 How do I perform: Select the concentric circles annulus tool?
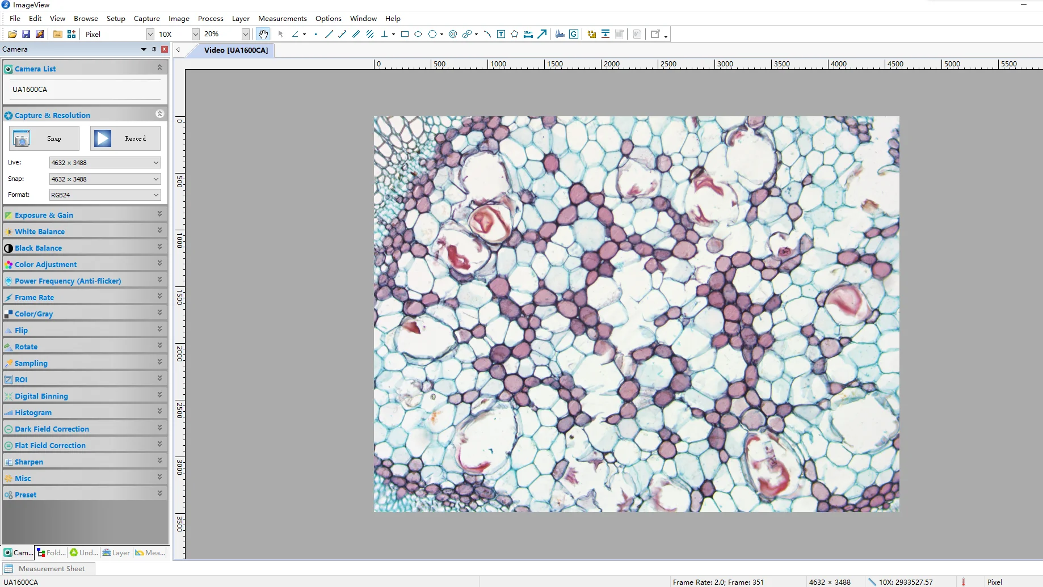click(x=453, y=34)
